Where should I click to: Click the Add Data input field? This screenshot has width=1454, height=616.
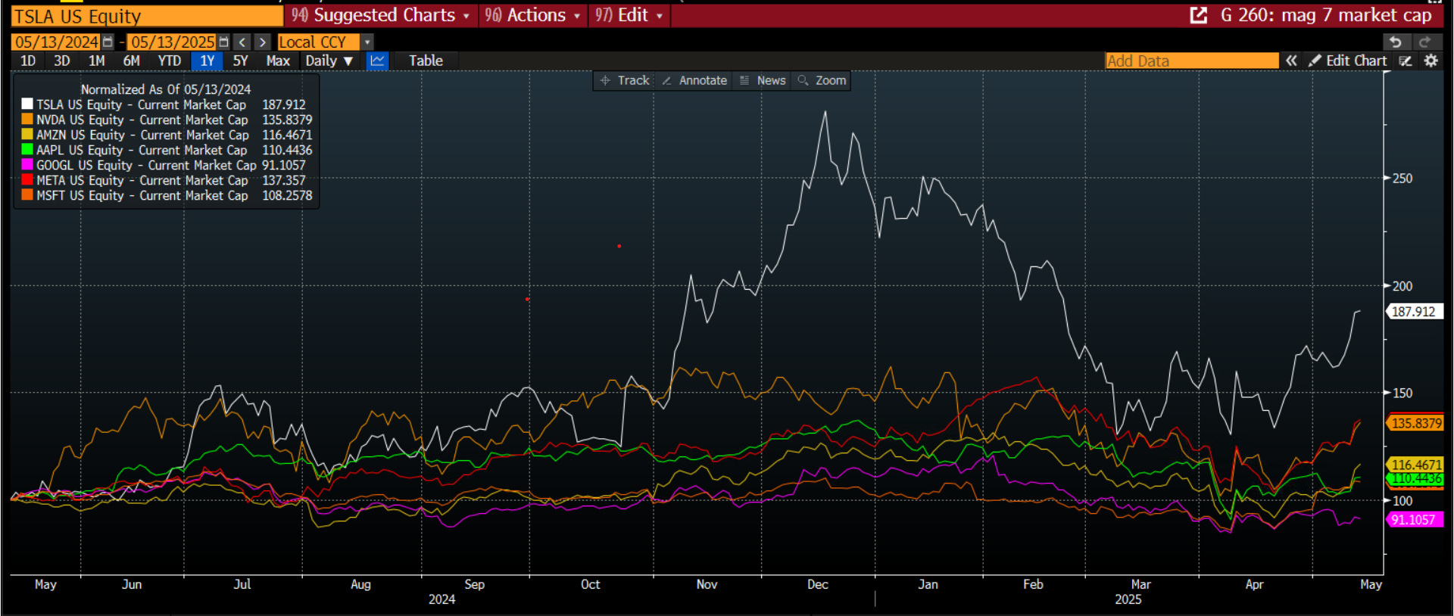(x=1191, y=61)
